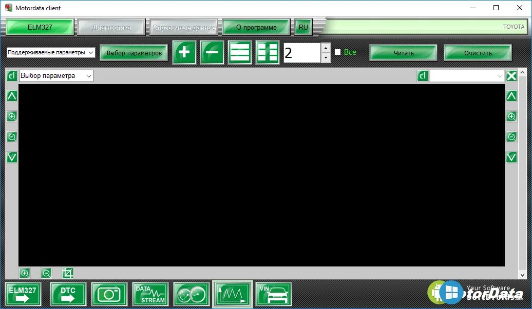The width and height of the screenshot is (532, 309).
Task: Click right-side up arrow icon
Action: (x=511, y=96)
